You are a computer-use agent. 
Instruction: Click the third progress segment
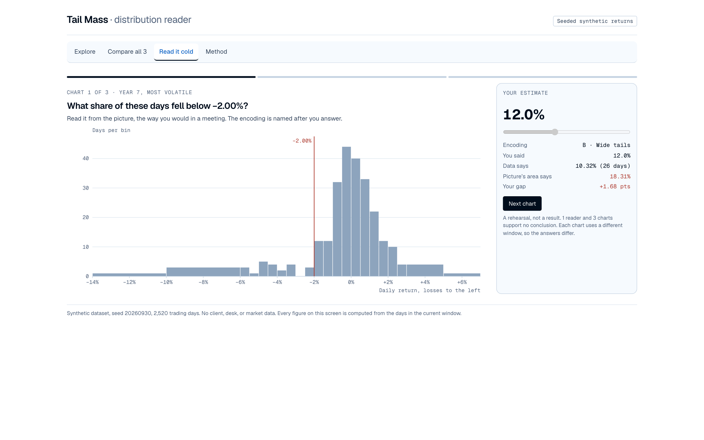tap(543, 77)
